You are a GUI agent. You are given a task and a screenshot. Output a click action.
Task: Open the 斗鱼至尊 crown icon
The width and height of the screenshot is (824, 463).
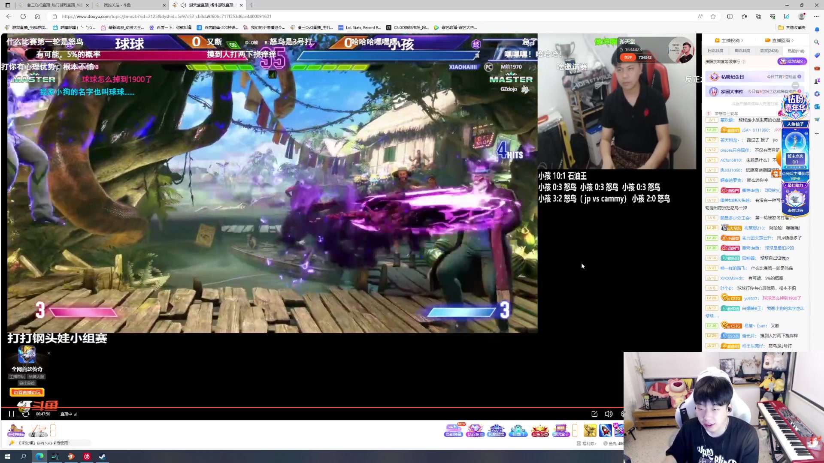(540, 430)
